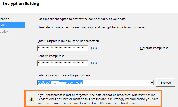Click the character count beside Confirm Passphrase
This screenshot has width=178, height=107.
tap(94, 63)
